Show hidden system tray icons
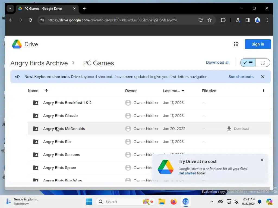278x208 pixels. click(212, 201)
